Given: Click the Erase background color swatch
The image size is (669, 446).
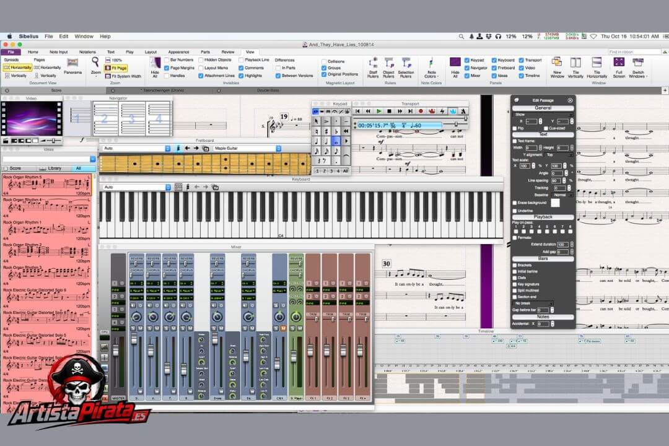Looking at the screenshot, I should tap(554, 203).
